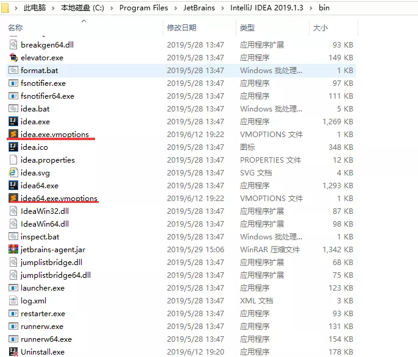418x357 pixels.
Task: Expand the chevron before 此电脑
Action: pos(16,8)
